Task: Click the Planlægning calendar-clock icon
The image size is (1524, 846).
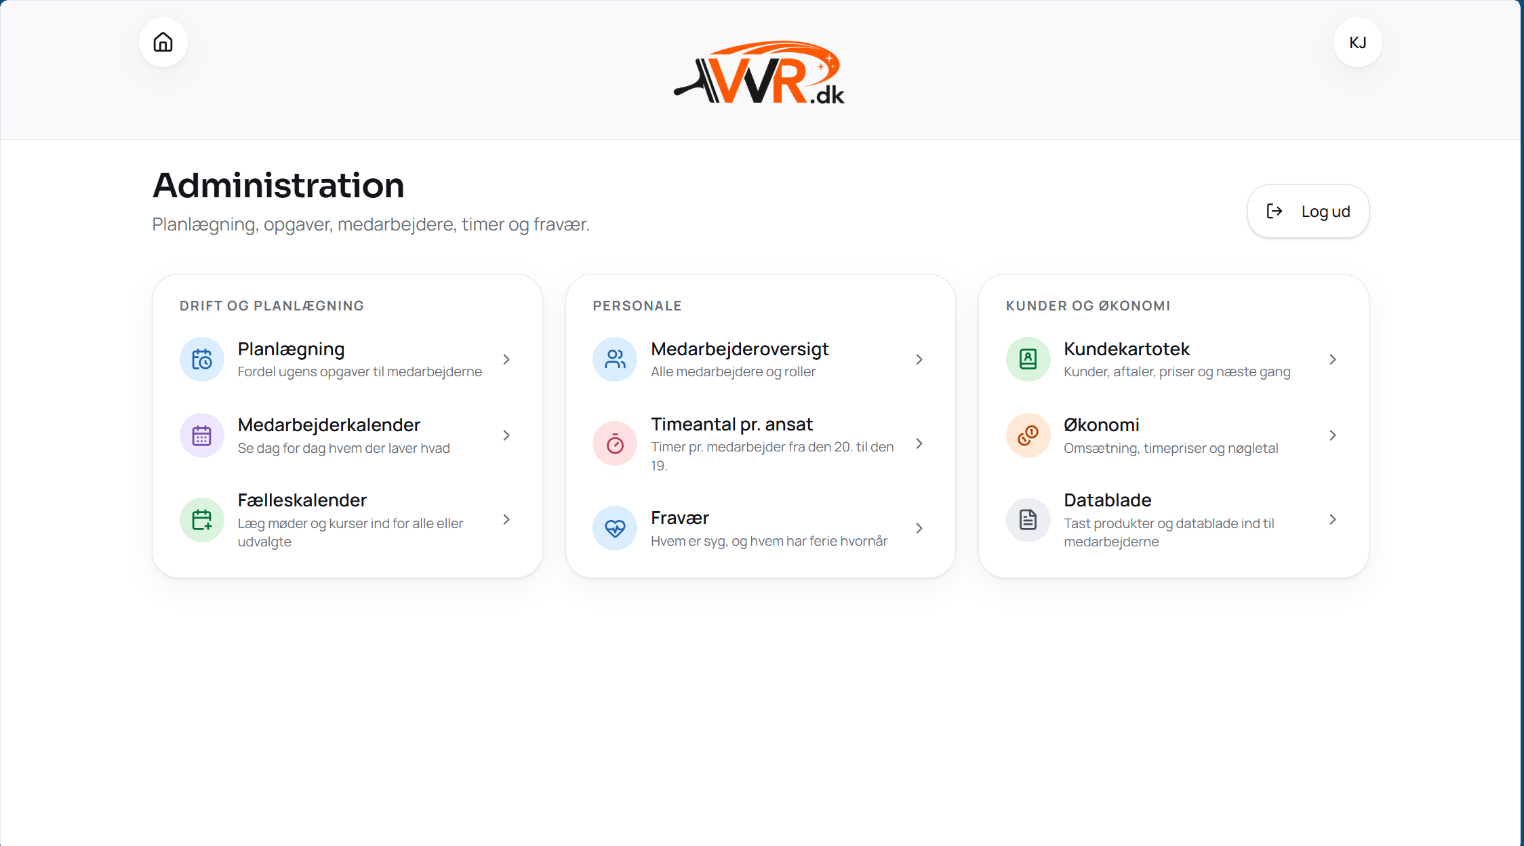Action: (x=202, y=359)
